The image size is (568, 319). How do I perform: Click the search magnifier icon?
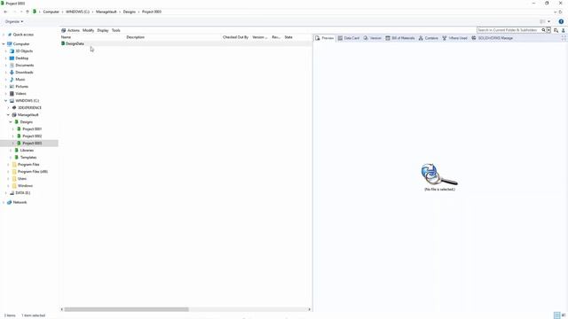click(x=543, y=30)
